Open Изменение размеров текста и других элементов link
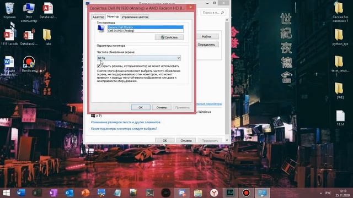Screen dimensions: 353x198 [126, 122]
